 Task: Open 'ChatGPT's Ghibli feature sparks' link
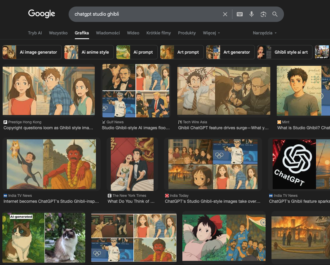pyautogui.click(x=299, y=201)
